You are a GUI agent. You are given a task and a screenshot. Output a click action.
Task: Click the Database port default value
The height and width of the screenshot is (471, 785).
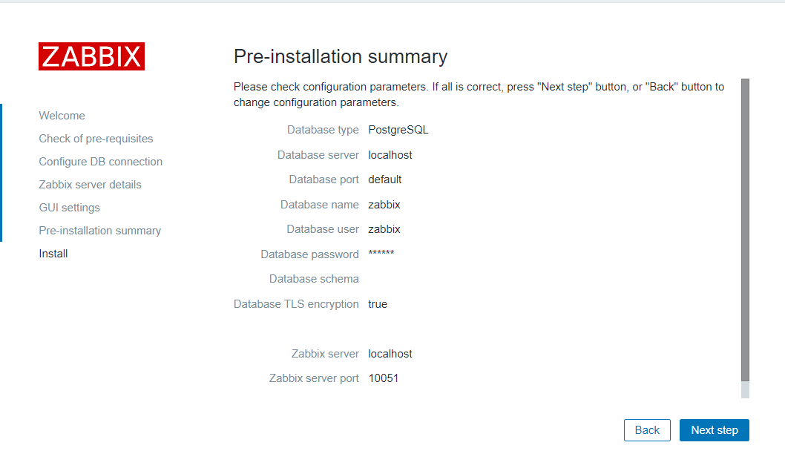[x=385, y=179]
